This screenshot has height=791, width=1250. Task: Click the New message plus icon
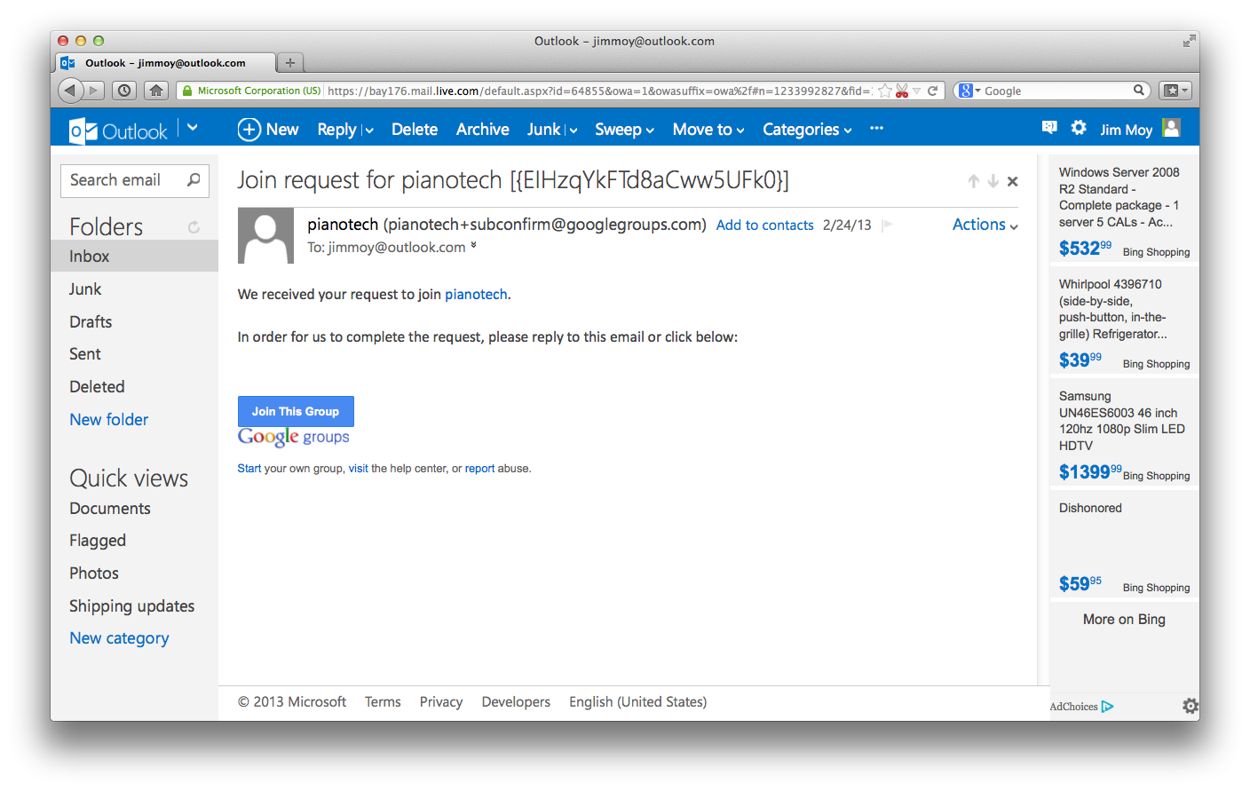(249, 130)
